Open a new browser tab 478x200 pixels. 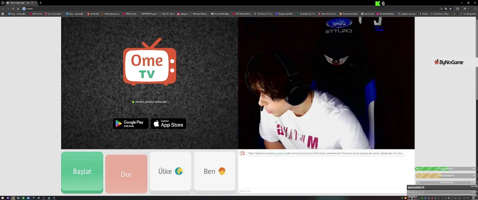(x=41, y=3)
